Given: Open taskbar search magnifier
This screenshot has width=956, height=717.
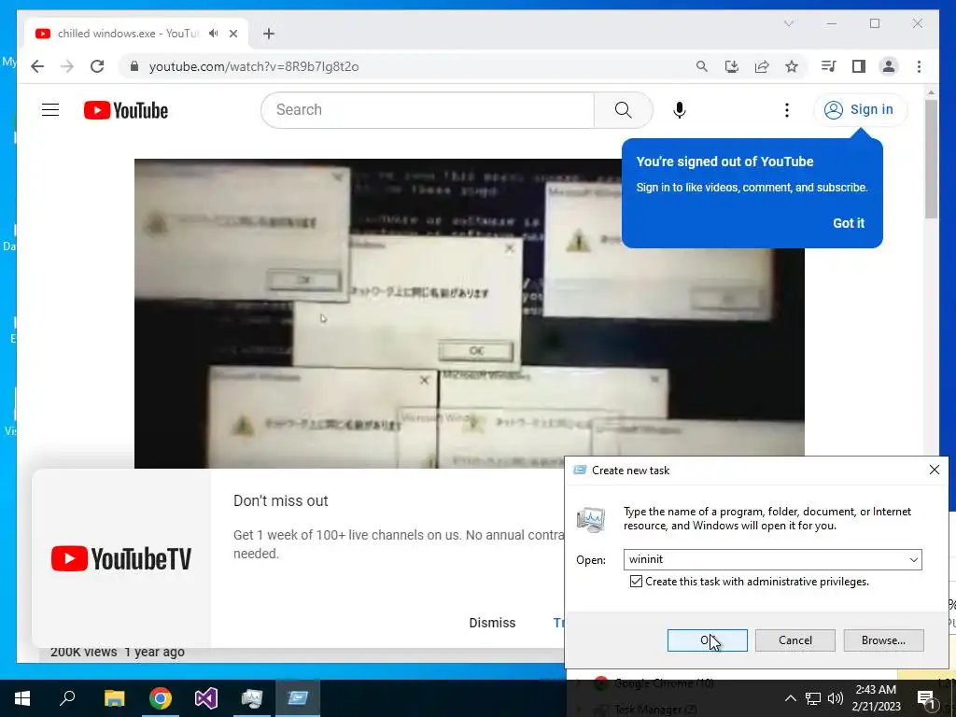Looking at the screenshot, I should [67, 698].
